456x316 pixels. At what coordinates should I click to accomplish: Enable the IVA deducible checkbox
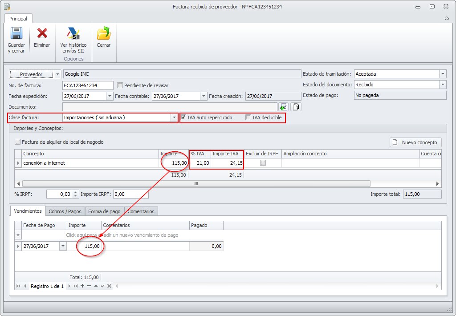248,117
